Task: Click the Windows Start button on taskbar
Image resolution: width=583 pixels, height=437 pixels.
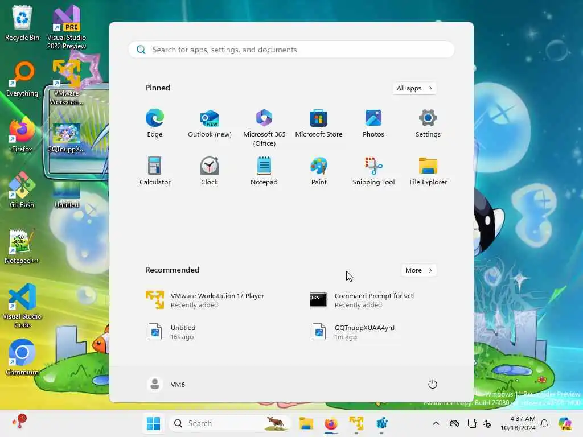Action: pos(153,423)
